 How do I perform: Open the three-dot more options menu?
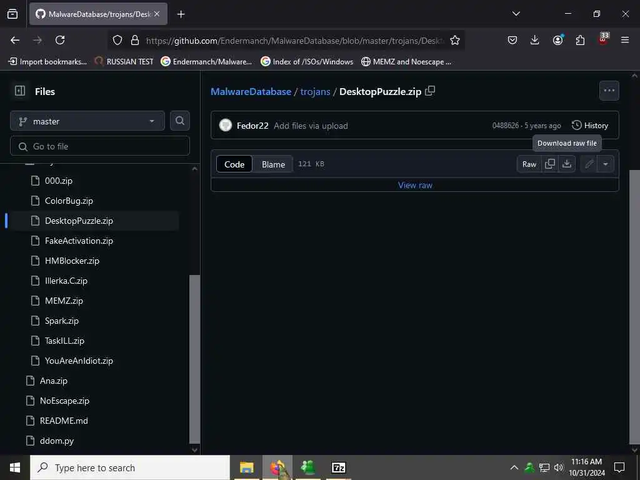[609, 91]
